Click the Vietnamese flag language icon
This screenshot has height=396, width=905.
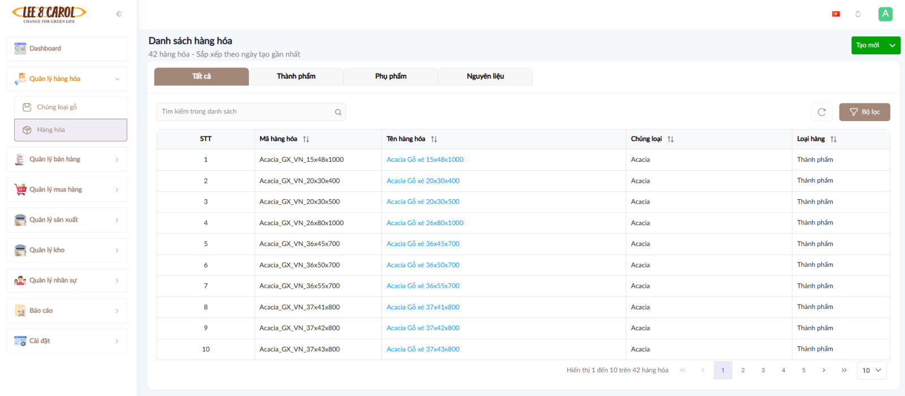[835, 14]
